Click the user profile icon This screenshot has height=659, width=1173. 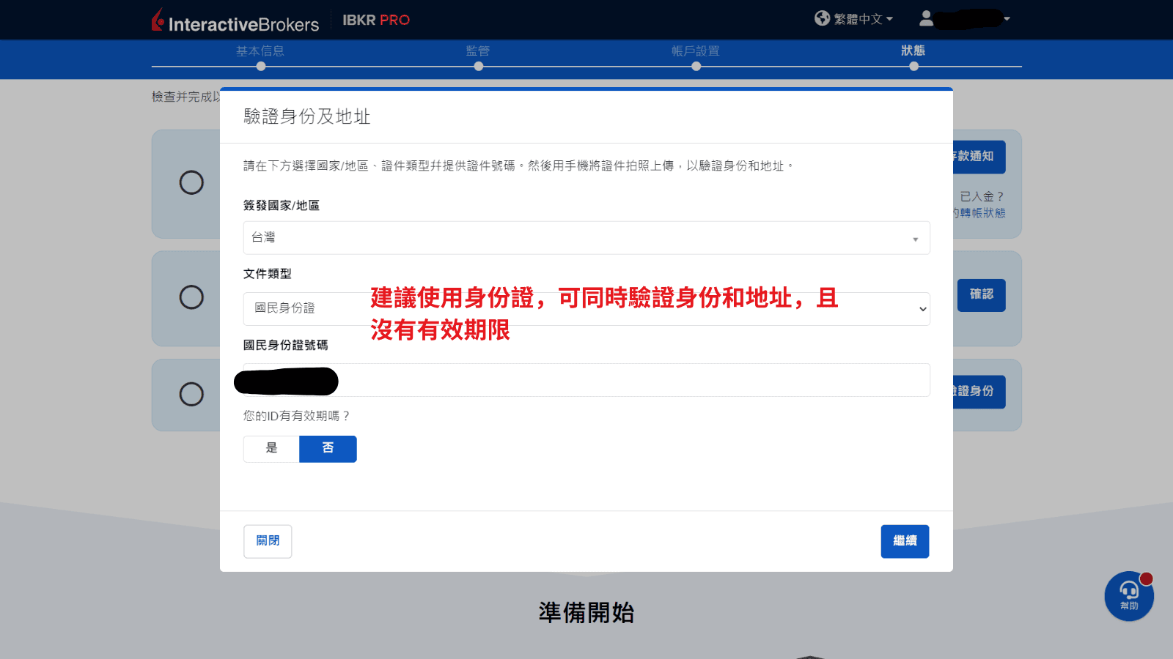[925, 19]
